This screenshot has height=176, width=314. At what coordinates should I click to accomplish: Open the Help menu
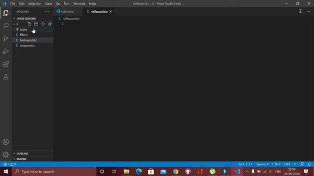[92, 3]
